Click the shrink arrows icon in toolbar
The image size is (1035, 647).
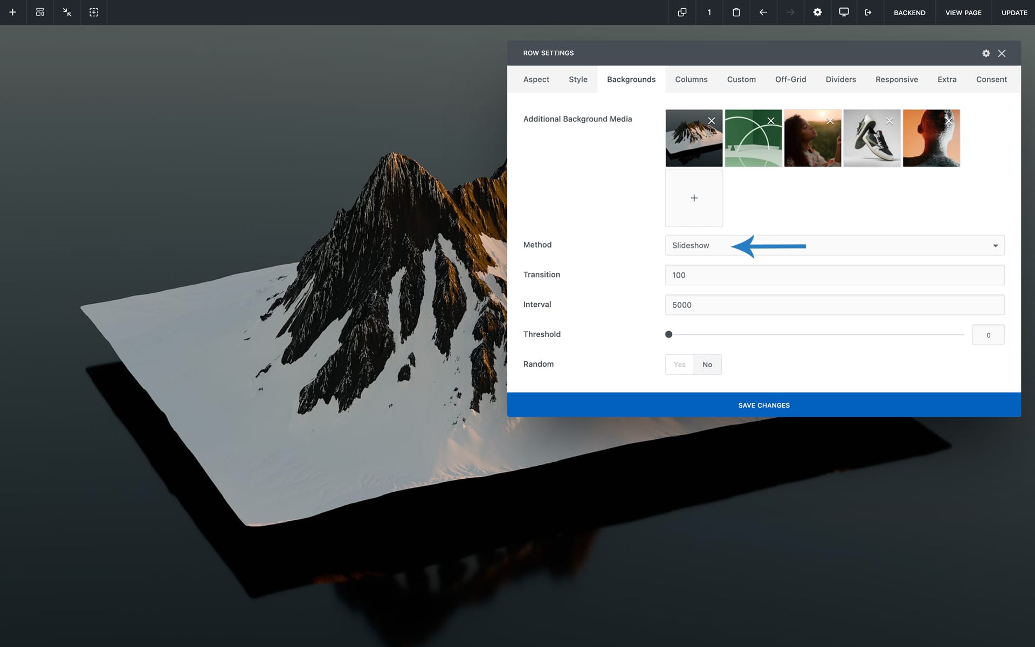67,12
